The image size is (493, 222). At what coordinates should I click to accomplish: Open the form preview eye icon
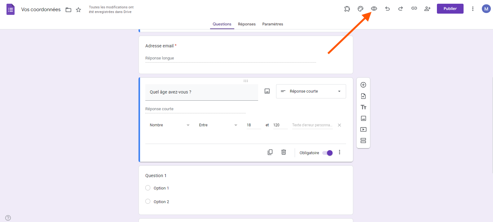(x=374, y=9)
